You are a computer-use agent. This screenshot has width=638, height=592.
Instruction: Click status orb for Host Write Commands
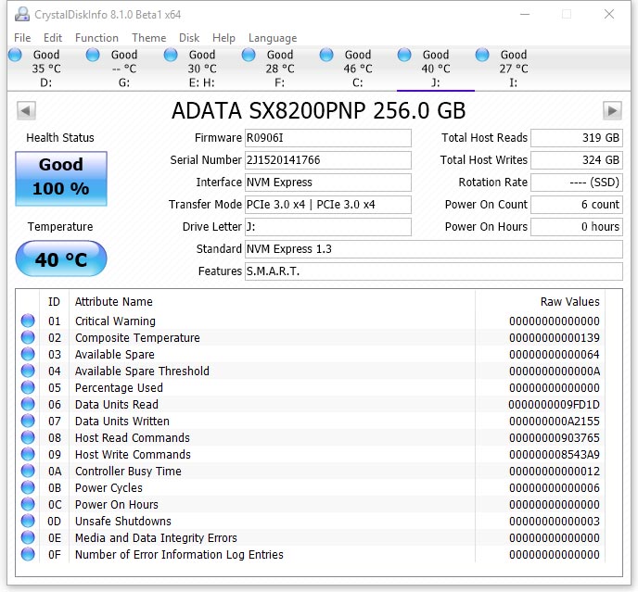pyautogui.click(x=28, y=454)
